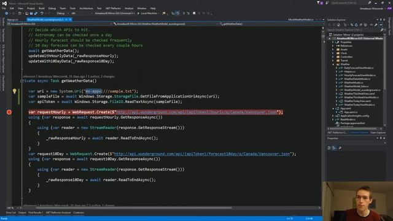Click Property Pages wrench in Properties panel
This screenshot has height=221, width=393.
[340, 148]
